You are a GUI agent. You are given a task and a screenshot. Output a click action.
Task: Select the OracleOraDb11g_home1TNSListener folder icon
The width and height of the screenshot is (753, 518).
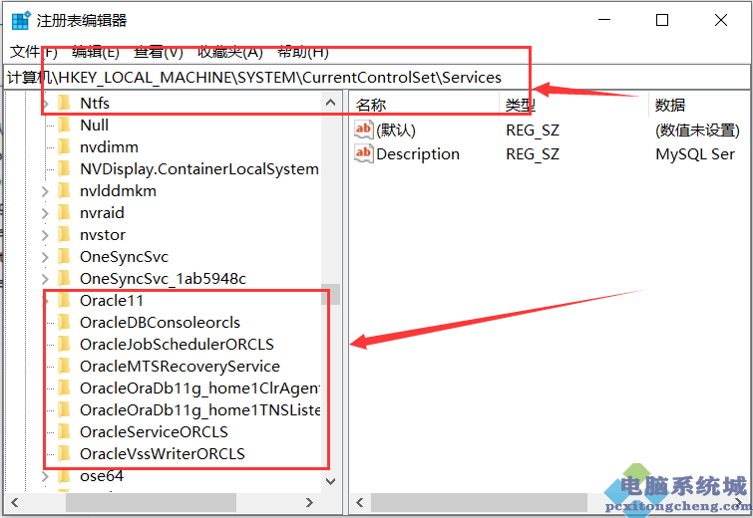pos(64,409)
